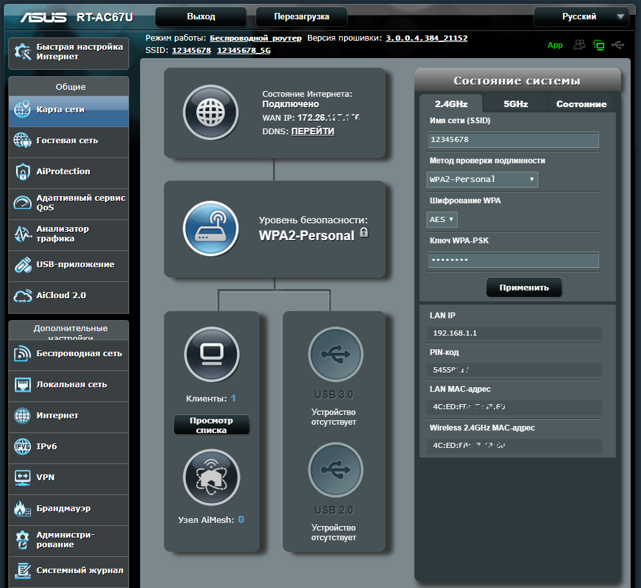Expand the AES encryption dropdown
This screenshot has height=588, width=641.
pos(442,219)
